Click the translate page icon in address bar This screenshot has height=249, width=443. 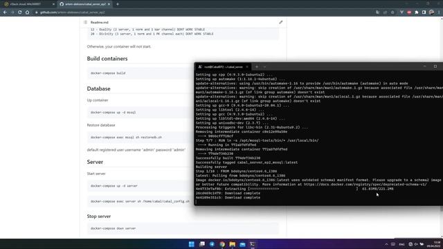pos(378,12)
